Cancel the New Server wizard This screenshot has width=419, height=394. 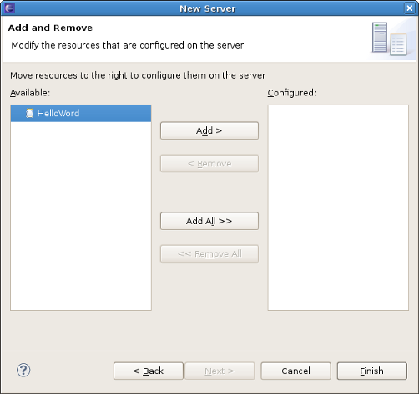point(295,371)
